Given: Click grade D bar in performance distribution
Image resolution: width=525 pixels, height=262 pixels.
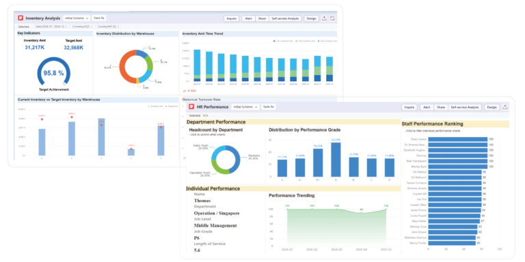Looking at the screenshot, I should click(x=390, y=167).
